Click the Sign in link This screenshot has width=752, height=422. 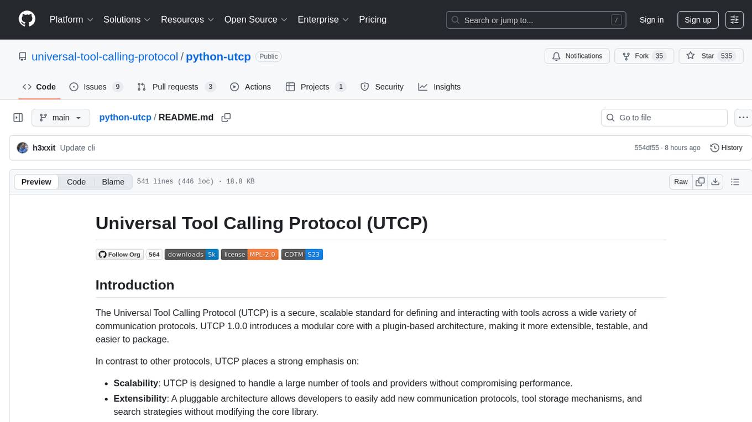[651, 20]
